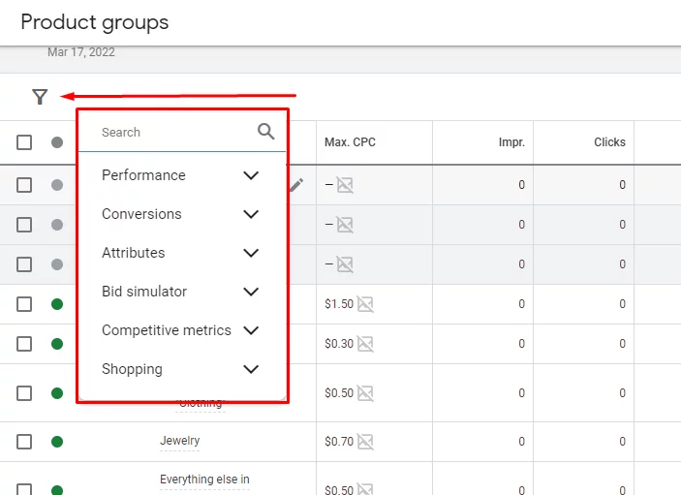Sort by the Max. CPC column header
Viewport: 681px width, 495px height.
tap(350, 142)
